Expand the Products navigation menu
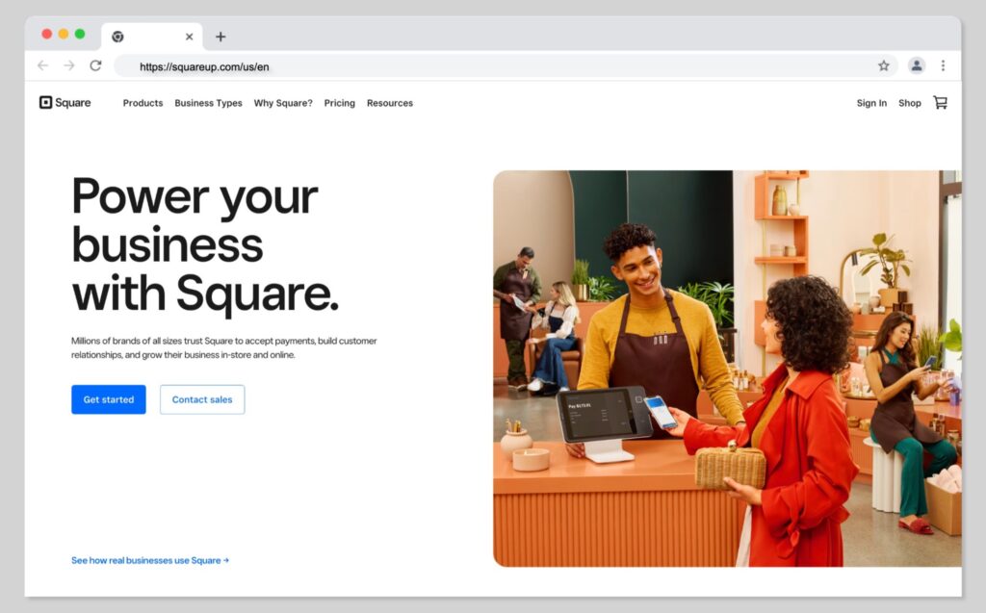986x613 pixels. (x=143, y=103)
